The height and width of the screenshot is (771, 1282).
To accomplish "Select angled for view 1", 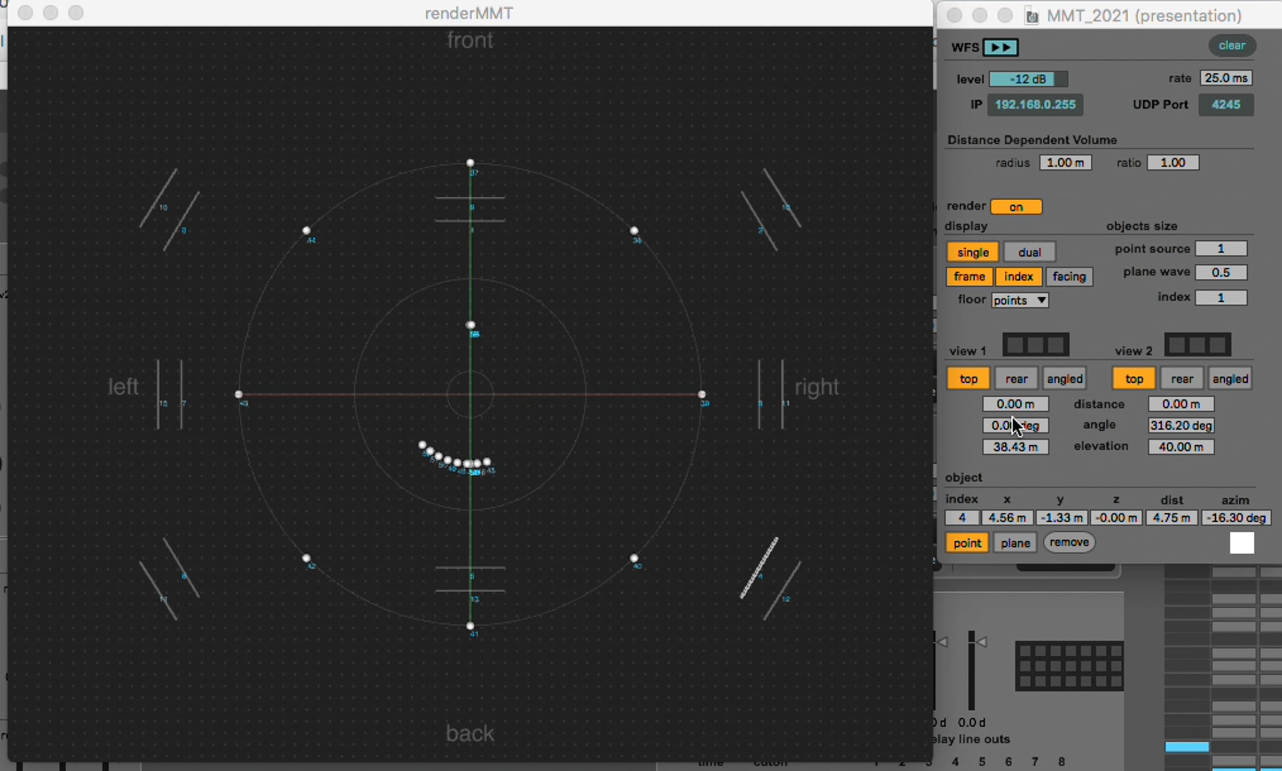I will [x=1065, y=379].
